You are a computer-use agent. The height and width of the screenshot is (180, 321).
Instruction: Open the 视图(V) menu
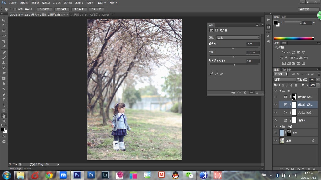[90, 2]
